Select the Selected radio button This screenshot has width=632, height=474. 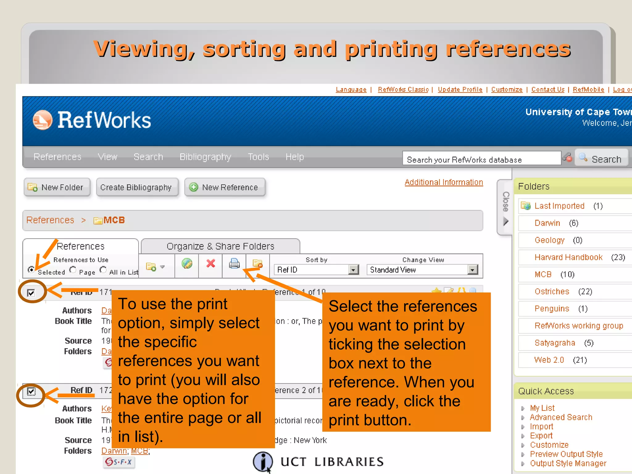[31, 269]
